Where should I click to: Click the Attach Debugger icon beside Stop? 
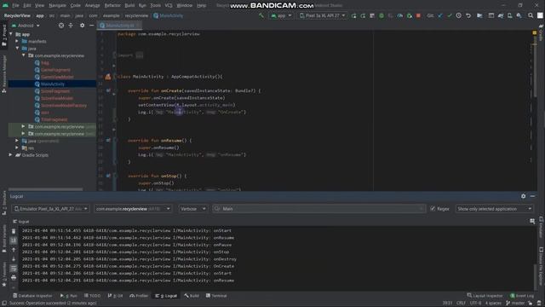point(410,15)
